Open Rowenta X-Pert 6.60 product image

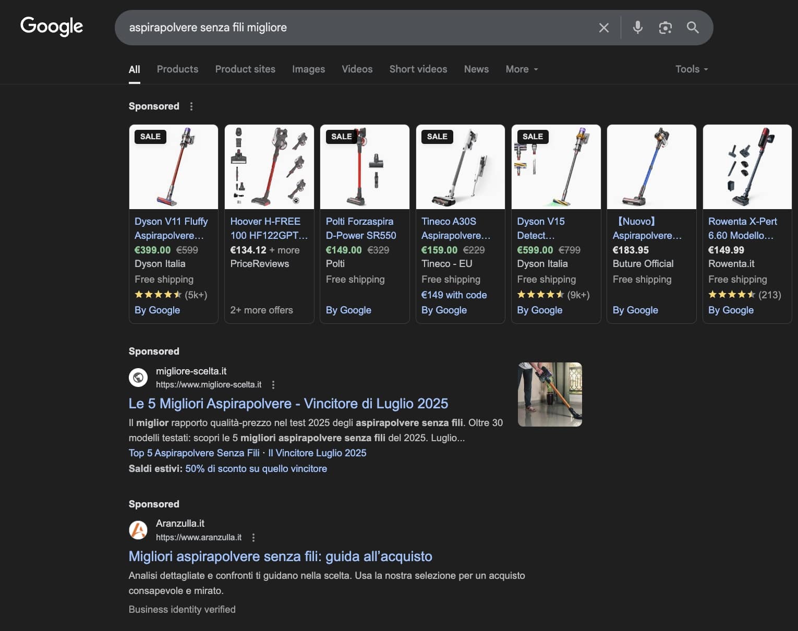click(747, 167)
